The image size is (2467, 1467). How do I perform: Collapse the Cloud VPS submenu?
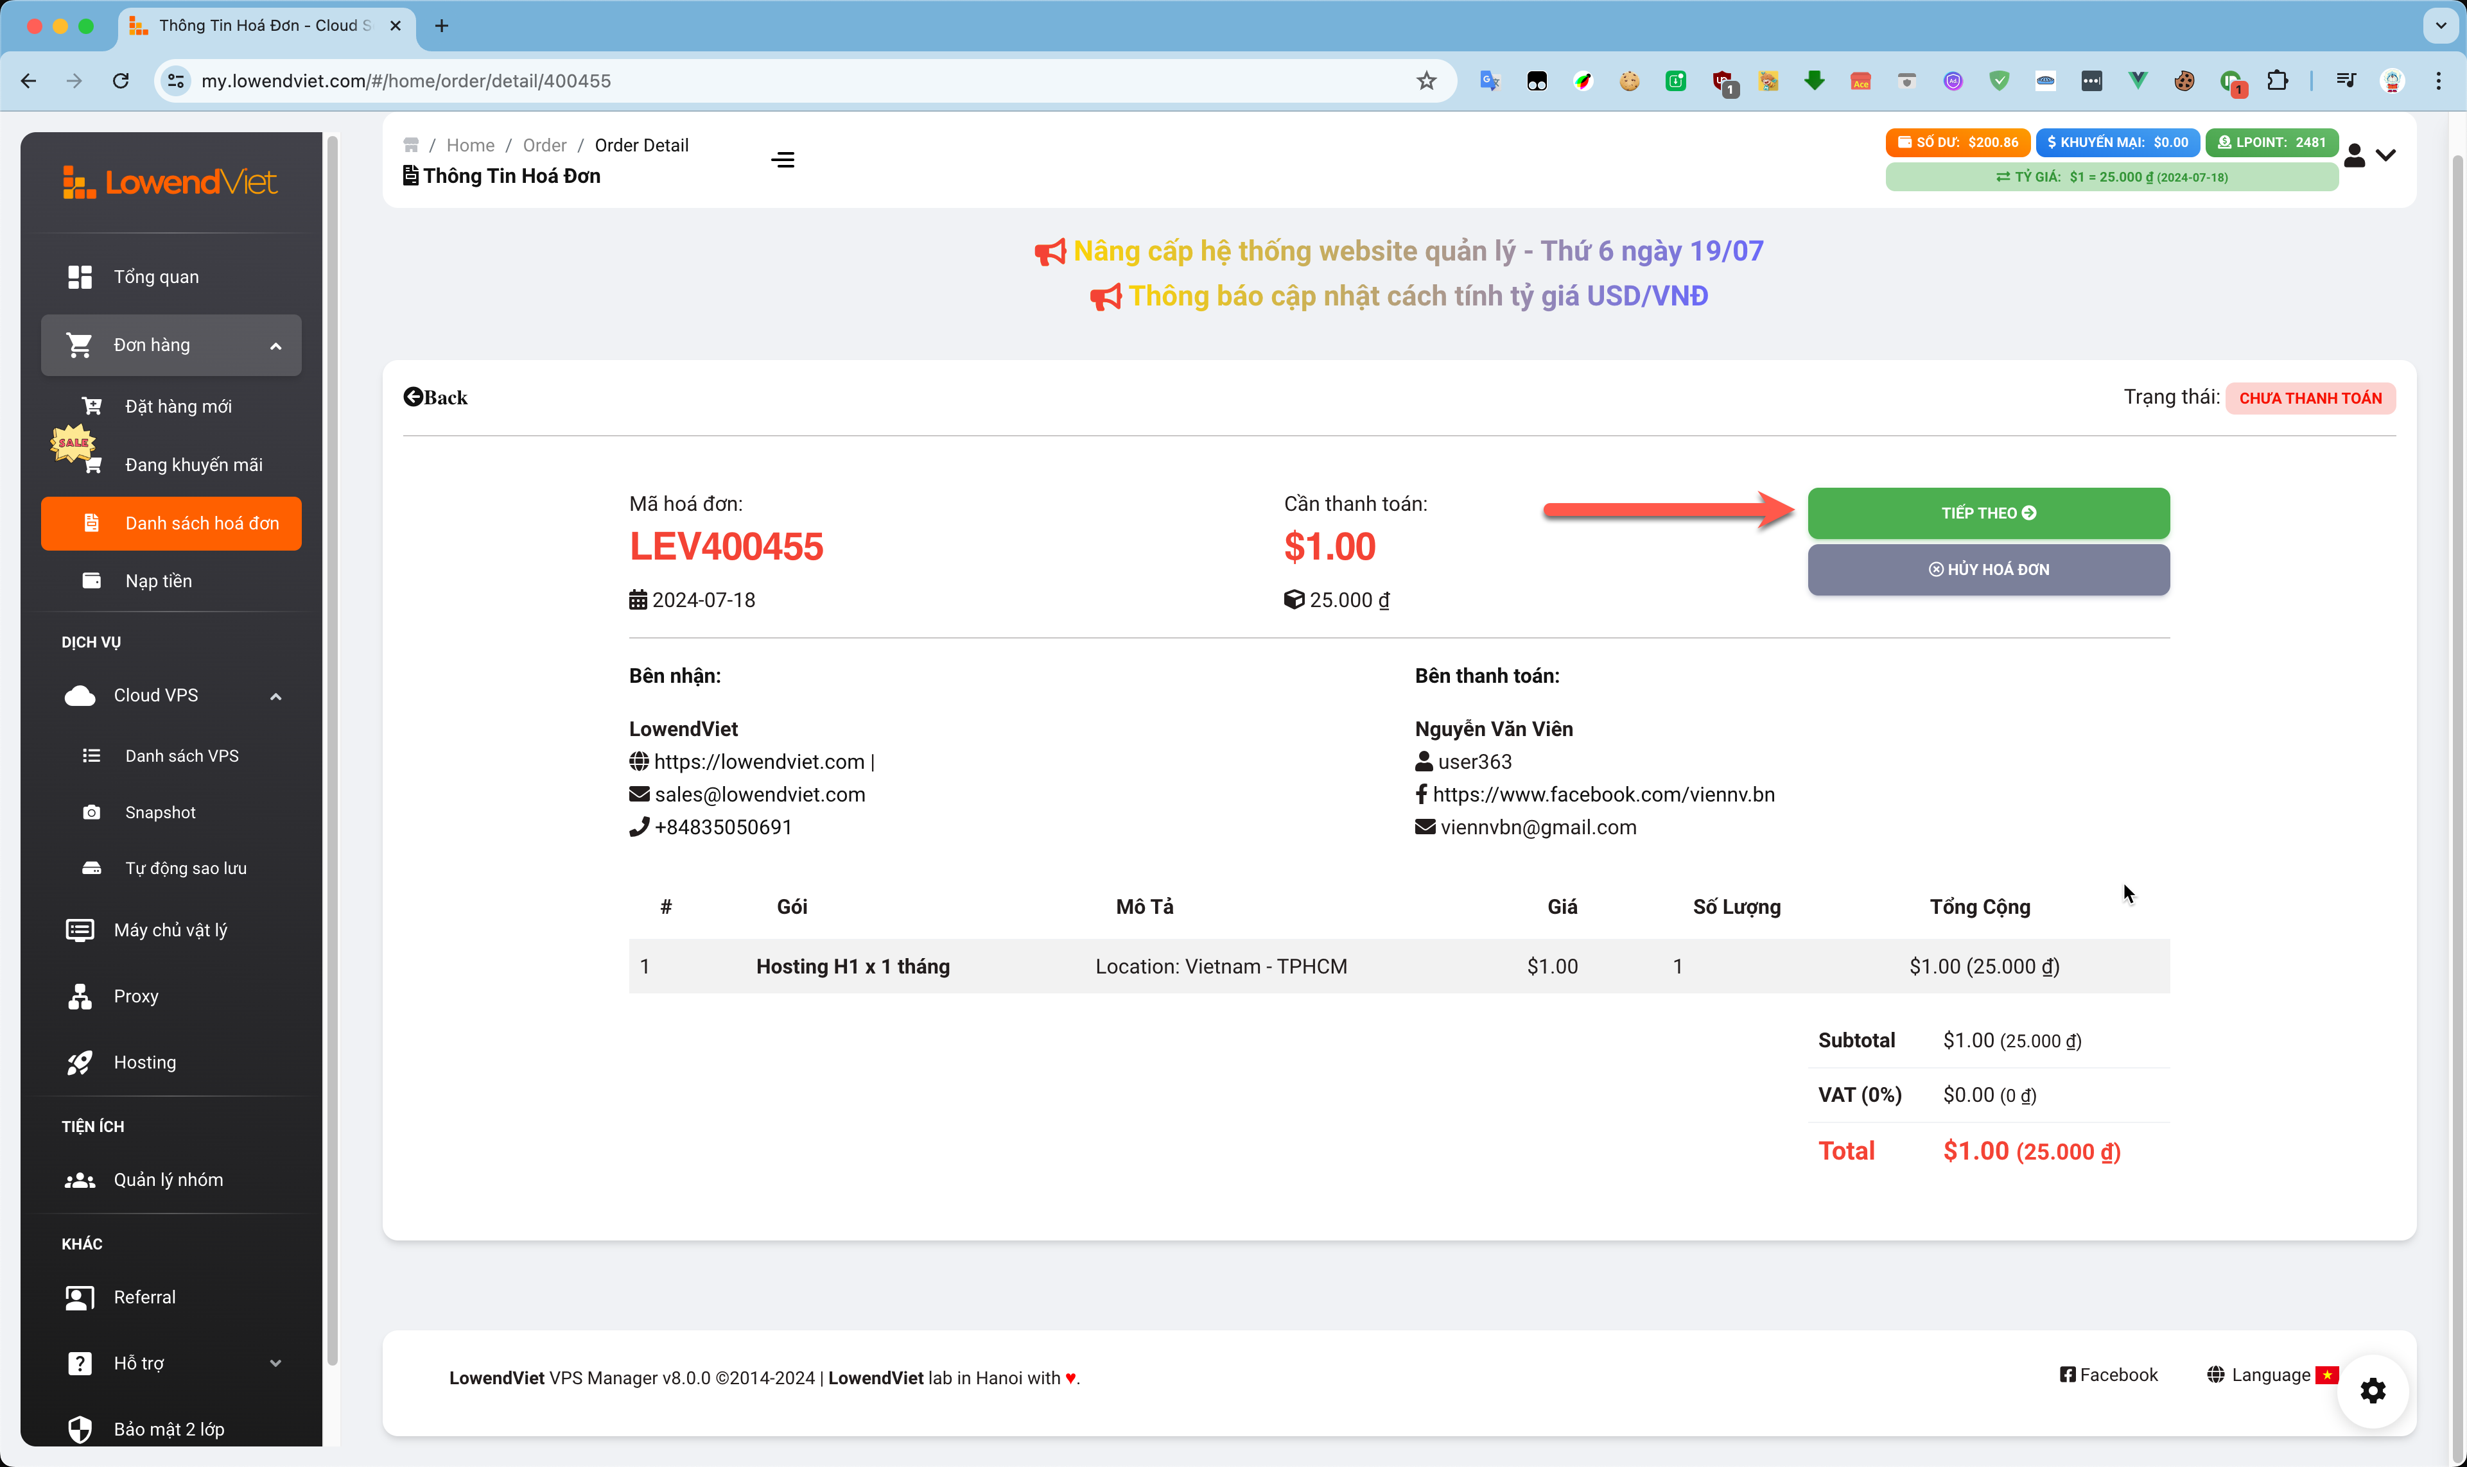pos(276,697)
